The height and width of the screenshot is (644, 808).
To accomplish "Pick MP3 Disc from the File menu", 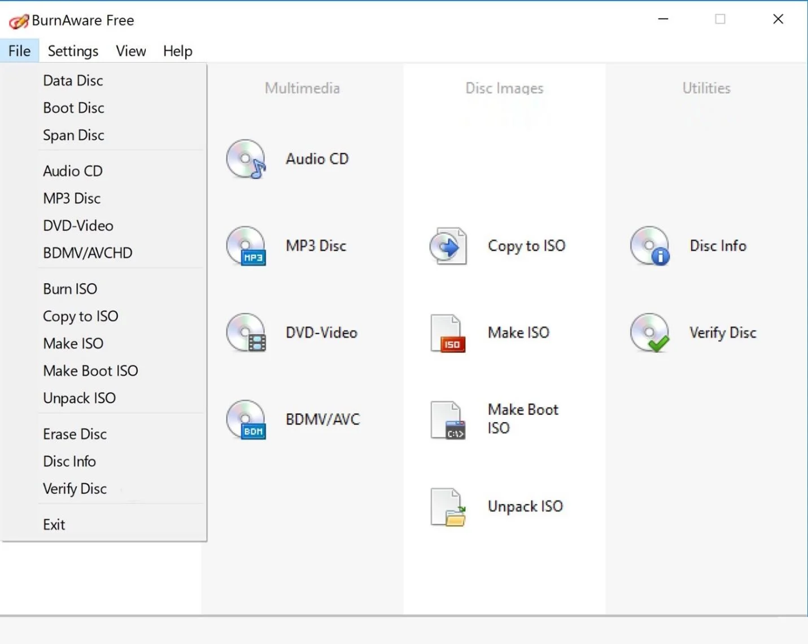I will [x=104, y=199].
